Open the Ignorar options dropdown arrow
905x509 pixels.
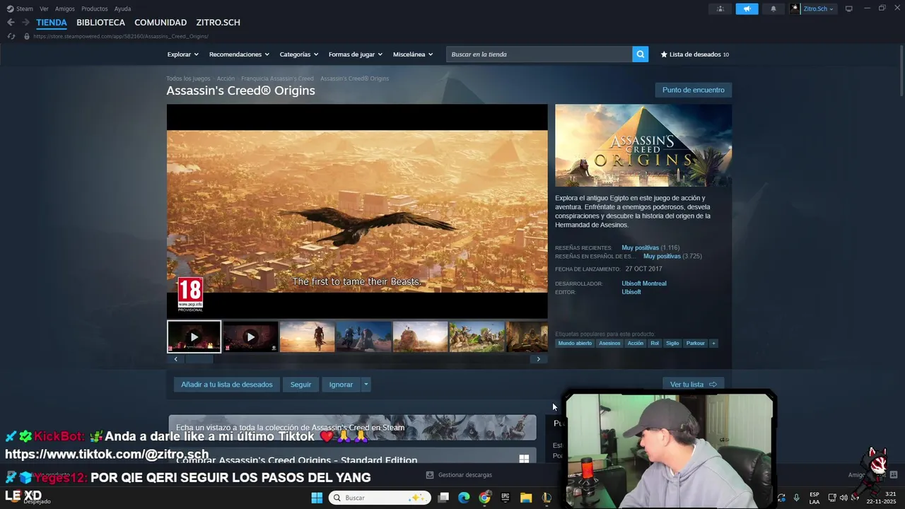coord(366,385)
